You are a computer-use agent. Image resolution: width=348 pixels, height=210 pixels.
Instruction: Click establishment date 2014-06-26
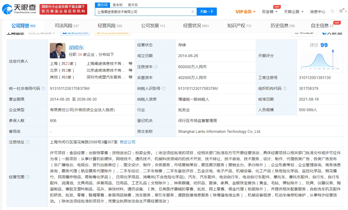pos(188,56)
